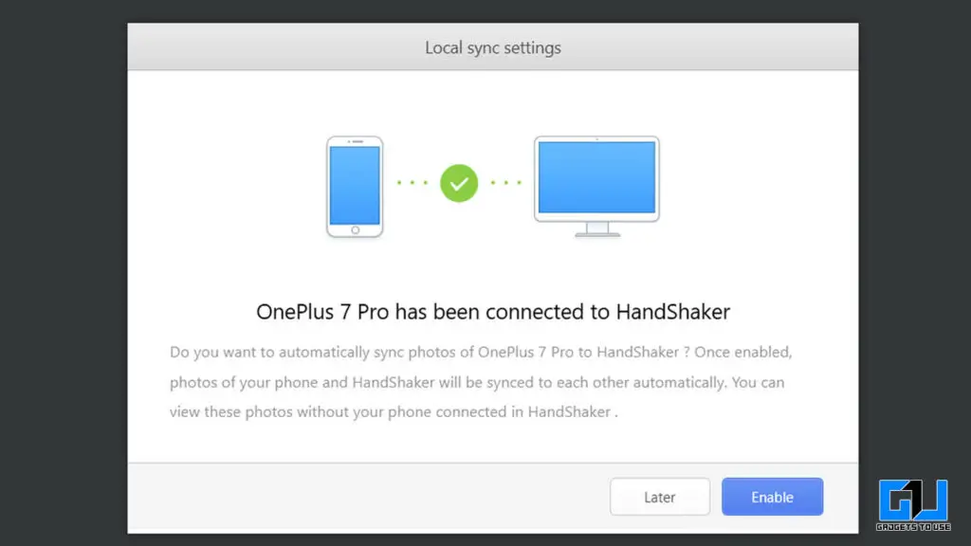The image size is (971, 546).
Task: Click the green dots right of checkmark
Action: [506, 183]
